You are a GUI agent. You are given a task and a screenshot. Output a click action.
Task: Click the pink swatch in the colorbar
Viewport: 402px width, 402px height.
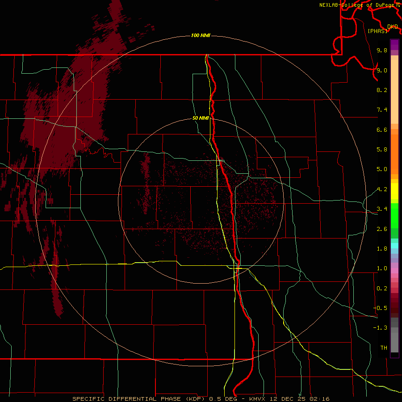(394, 271)
